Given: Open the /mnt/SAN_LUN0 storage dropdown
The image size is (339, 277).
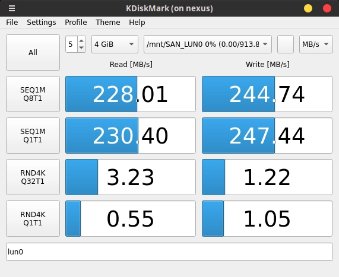Looking at the screenshot, I should (208, 44).
